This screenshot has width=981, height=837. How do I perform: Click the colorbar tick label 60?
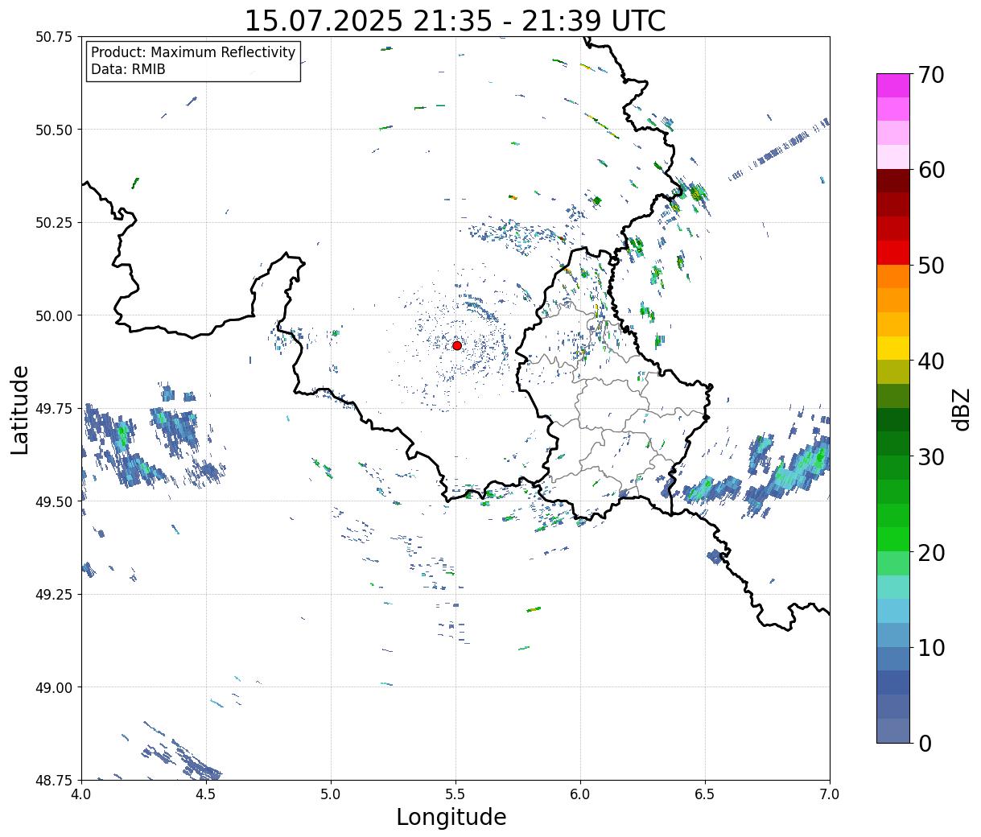coord(930,170)
